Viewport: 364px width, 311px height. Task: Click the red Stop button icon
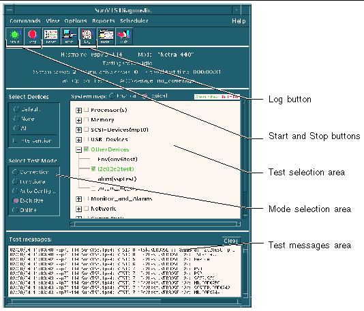(33, 36)
